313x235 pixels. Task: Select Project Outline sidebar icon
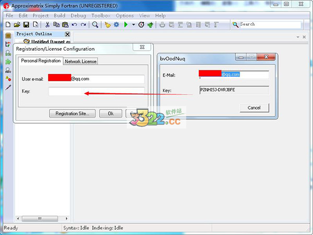click(x=8, y=36)
